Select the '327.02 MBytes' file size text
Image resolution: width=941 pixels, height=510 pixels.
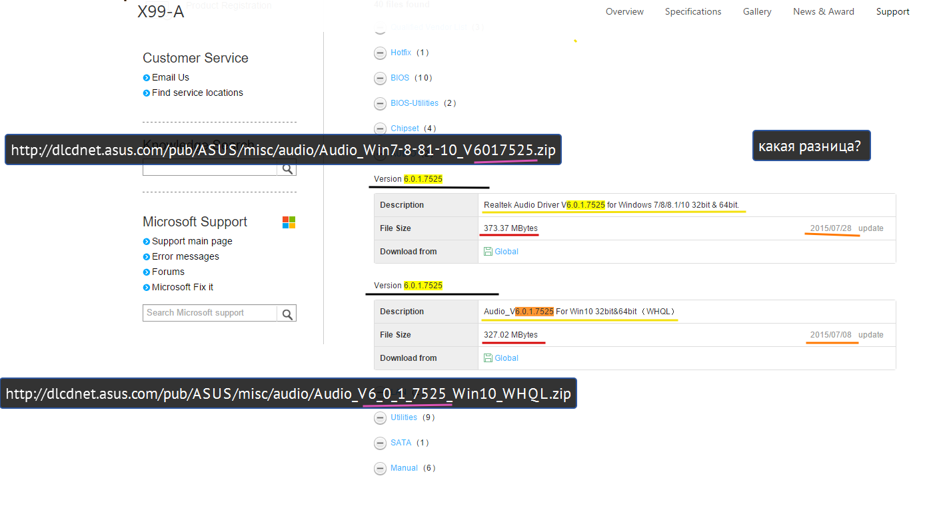pos(510,335)
